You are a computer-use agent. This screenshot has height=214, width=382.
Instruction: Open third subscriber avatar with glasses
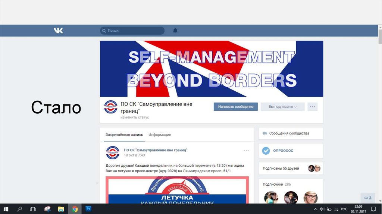coord(311,198)
